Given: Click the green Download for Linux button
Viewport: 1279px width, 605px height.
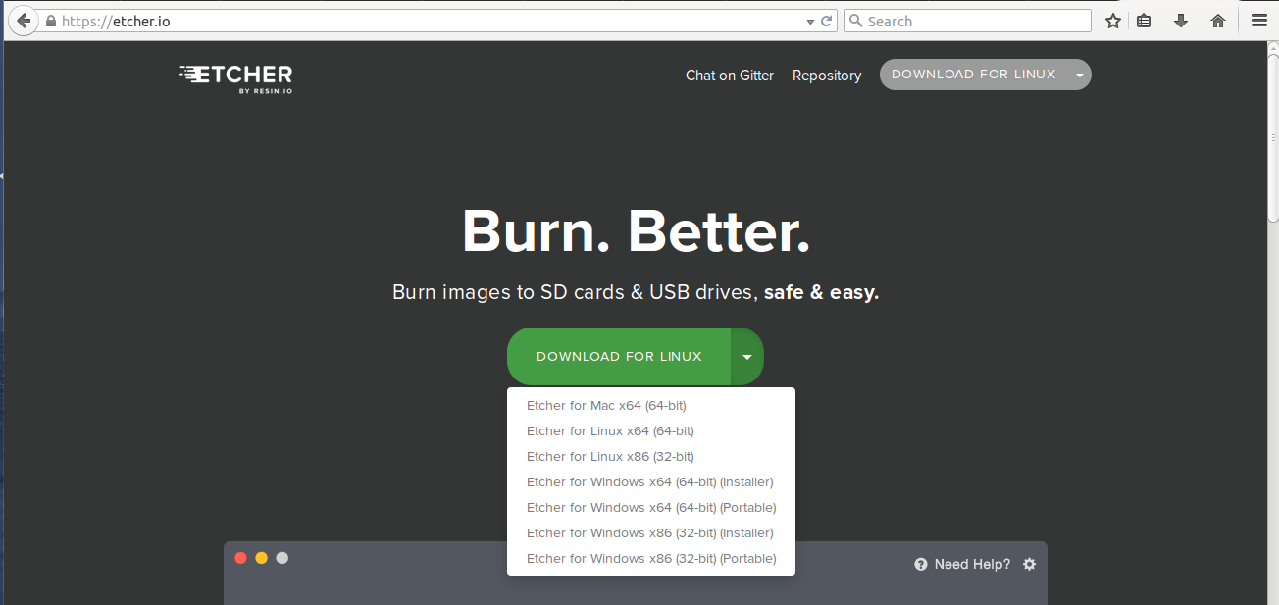Looking at the screenshot, I should 619,357.
